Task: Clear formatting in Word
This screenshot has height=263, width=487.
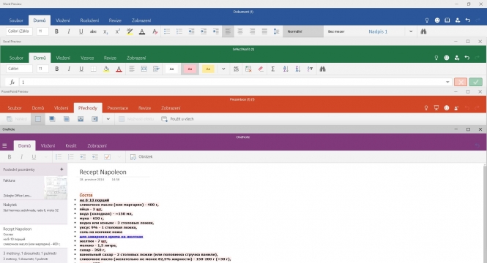Action: point(155,31)
